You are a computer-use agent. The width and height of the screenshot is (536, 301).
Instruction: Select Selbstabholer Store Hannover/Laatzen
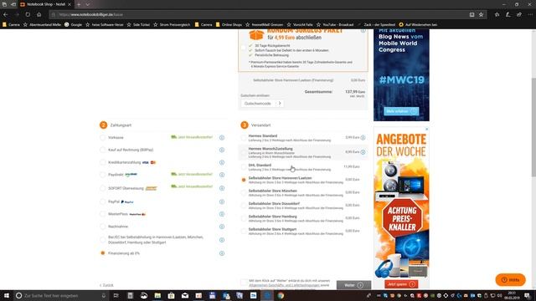click(244, 180)
